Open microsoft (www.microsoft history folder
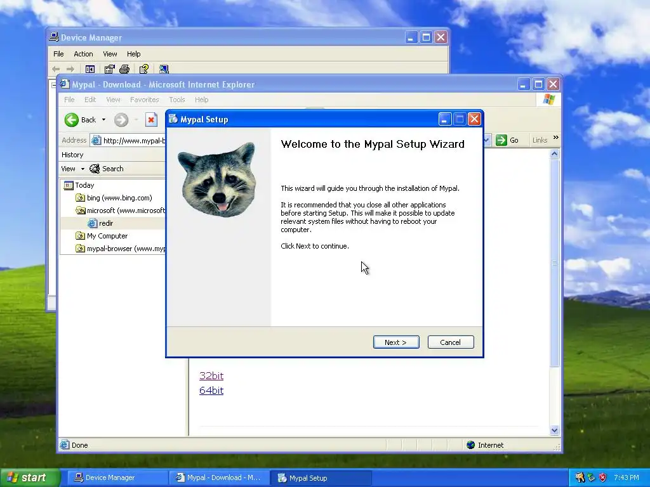The width and height of the screenshot is (650, 487). (x=120, y=211)
